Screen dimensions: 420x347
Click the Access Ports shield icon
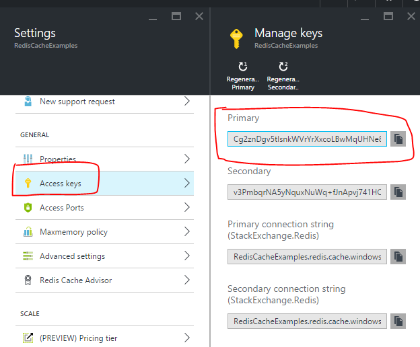28,208
